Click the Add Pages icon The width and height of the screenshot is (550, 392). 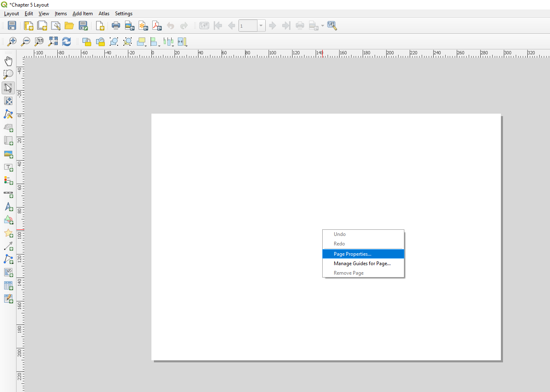[100, 26]
